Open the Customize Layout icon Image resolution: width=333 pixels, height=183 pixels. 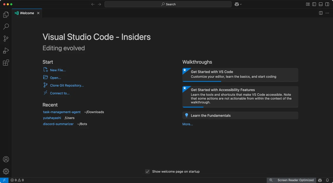[308, 4]
